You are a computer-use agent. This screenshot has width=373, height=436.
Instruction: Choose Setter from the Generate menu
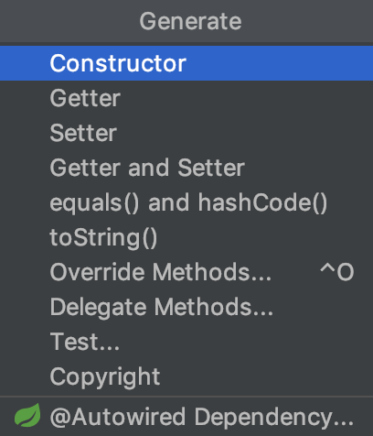coord(186,133)
